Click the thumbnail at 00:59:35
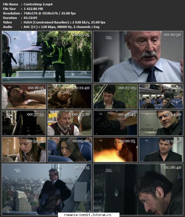 24,149
